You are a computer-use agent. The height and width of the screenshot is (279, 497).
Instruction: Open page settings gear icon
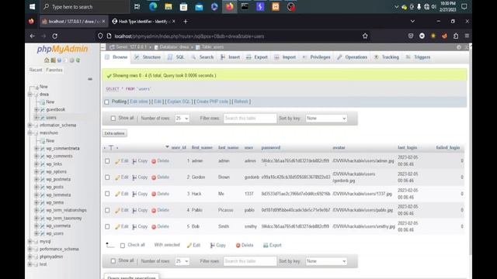tap(459, 47)
